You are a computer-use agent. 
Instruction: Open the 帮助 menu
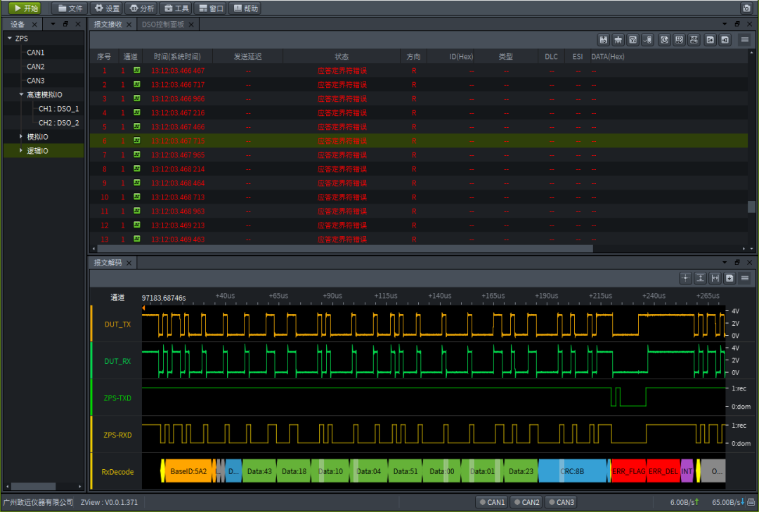coord(245,8)
